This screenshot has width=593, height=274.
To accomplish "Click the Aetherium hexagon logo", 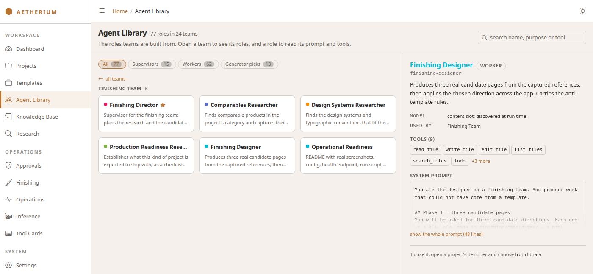I will 8,11.
